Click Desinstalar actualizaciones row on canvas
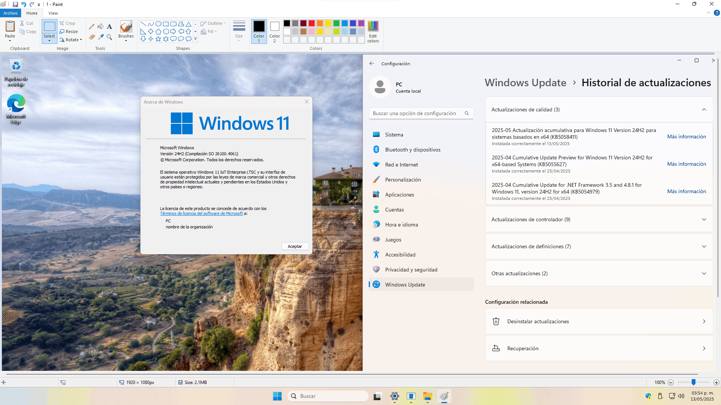721x405 pixels. pos(599,321)
